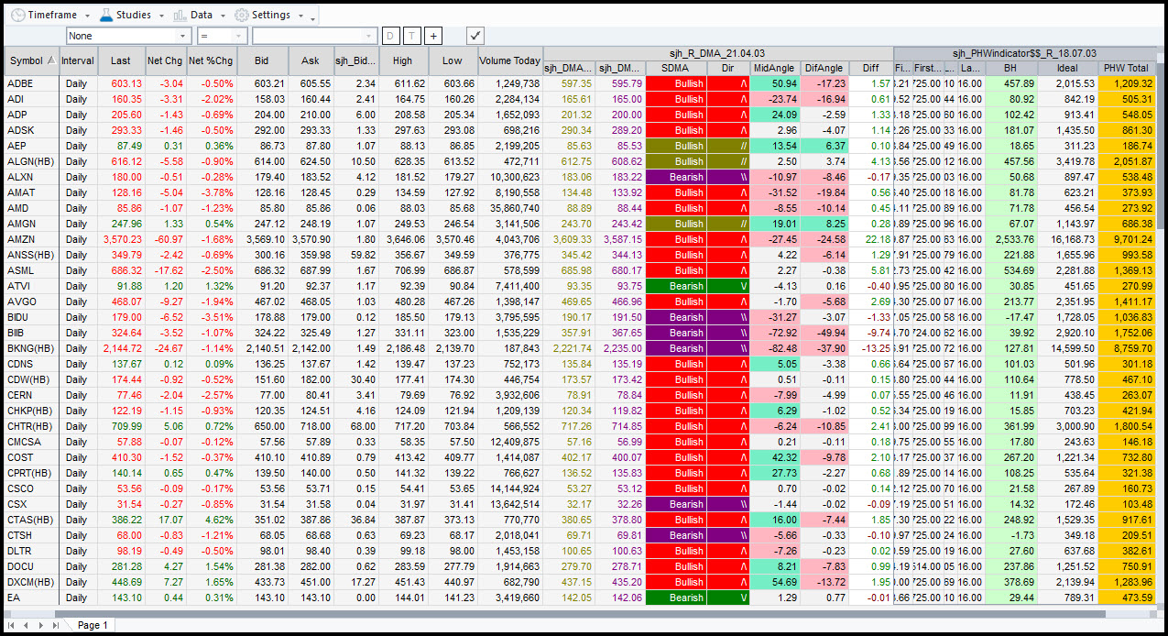Click ASML's Net Chg -17.62
The image size is (1168, 636).
click(x=165, y=270)
